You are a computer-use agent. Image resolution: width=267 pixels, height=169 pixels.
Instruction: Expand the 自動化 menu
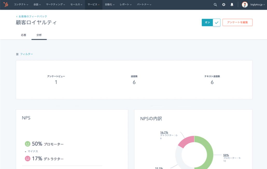[x=109, y=5]
